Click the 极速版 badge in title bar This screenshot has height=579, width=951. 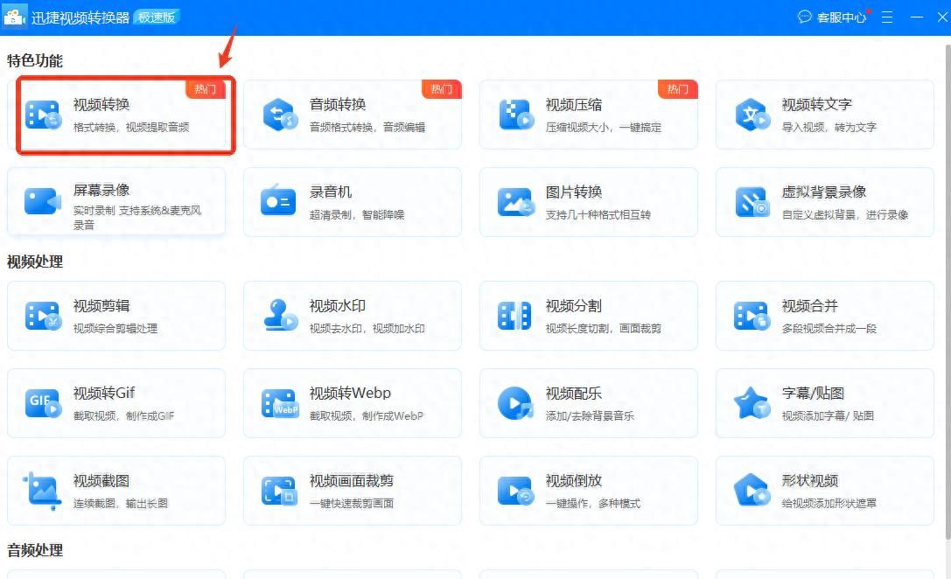[x=157, y=17]
